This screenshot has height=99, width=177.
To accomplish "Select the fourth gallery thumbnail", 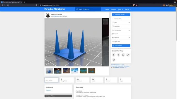I will 75,71.
